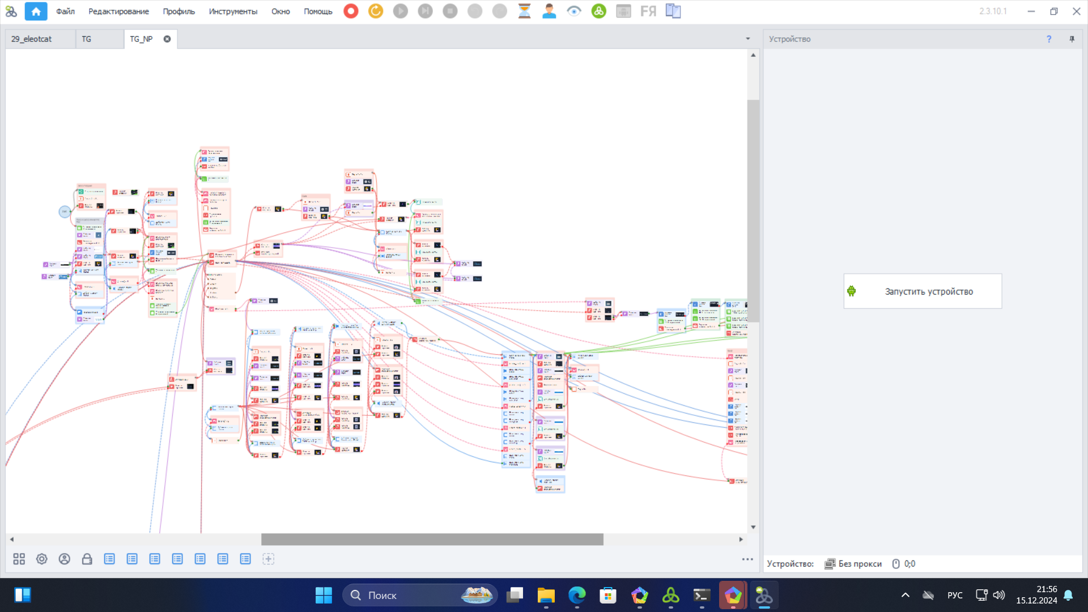Start recording with the red record icon

351,11
